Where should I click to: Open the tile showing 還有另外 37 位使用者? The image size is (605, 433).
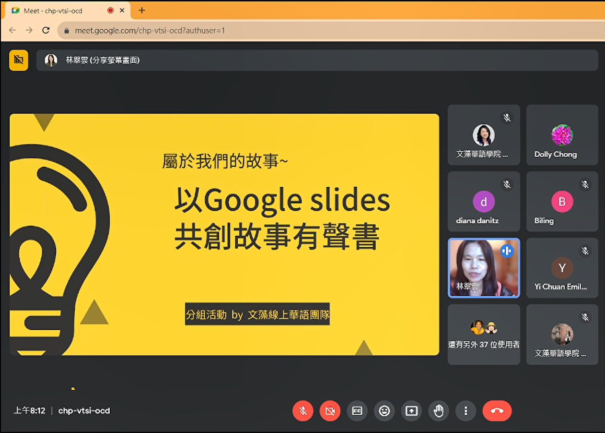(x=484, y=334)
